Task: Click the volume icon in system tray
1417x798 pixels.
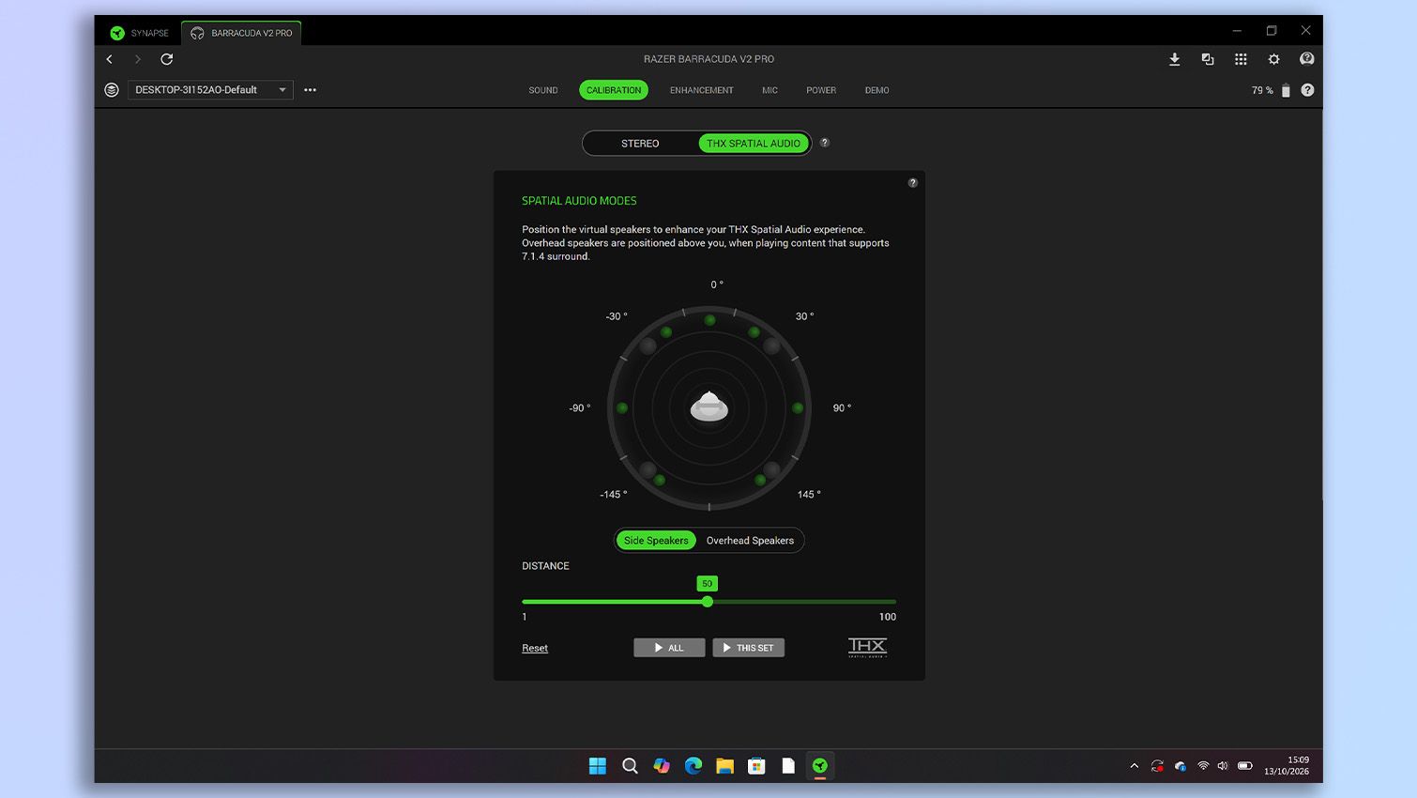Action: (x=1223, y=766)
